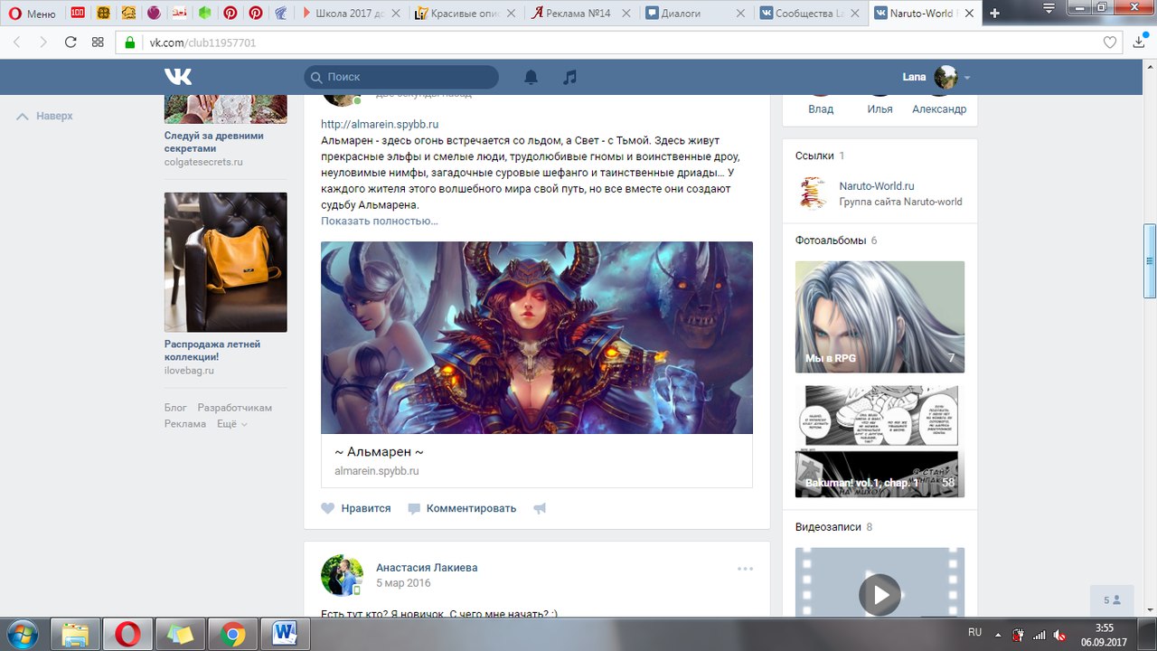Open the music note icon
The height and width of the screenshot is (651, 1157).
(x=569, y=77)
